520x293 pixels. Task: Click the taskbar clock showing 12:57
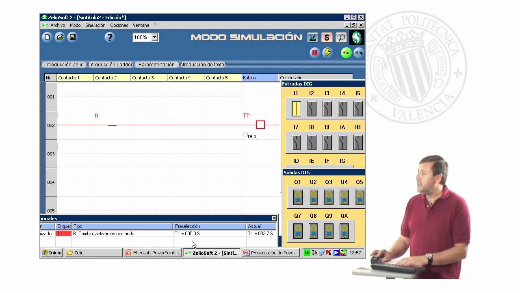tap(355, 253)
